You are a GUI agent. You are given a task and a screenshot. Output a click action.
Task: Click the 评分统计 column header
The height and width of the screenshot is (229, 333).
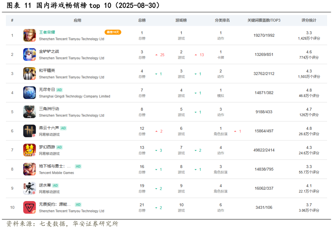309,20
